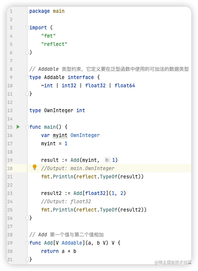Select line number 13 in the gutter

pyautogui.click(x=10, y=110)
